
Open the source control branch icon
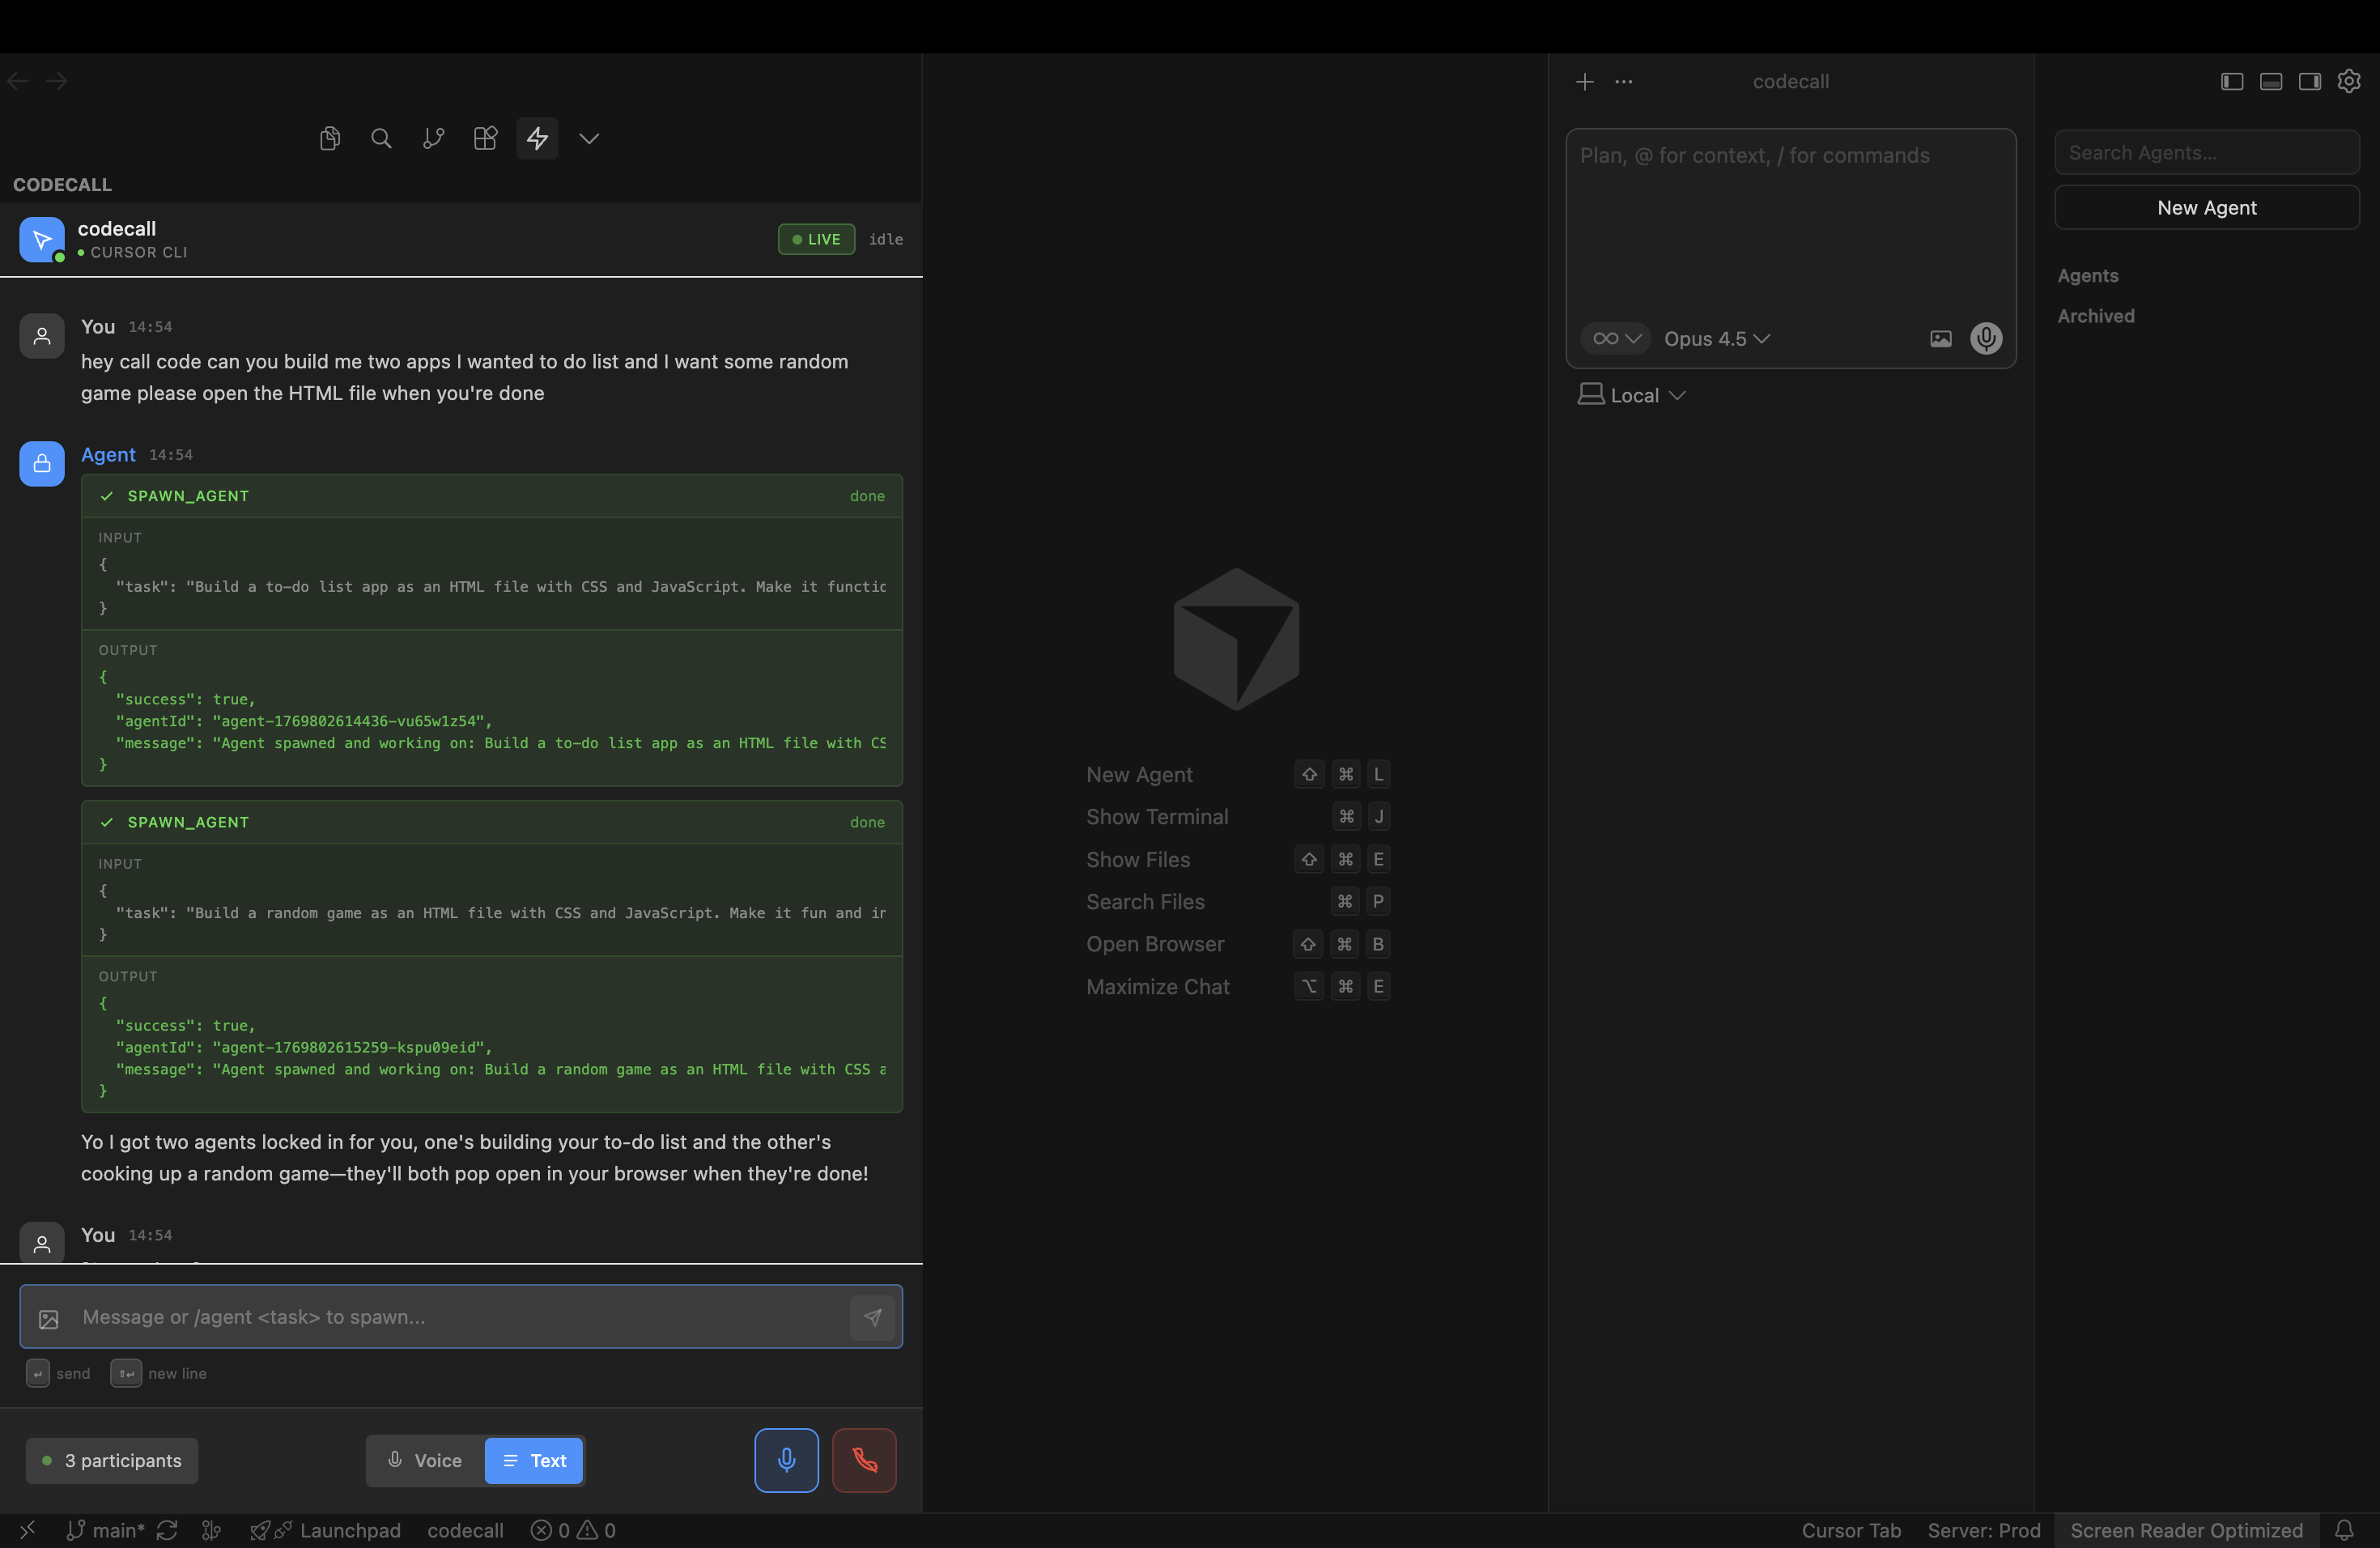tap(433, 138)
